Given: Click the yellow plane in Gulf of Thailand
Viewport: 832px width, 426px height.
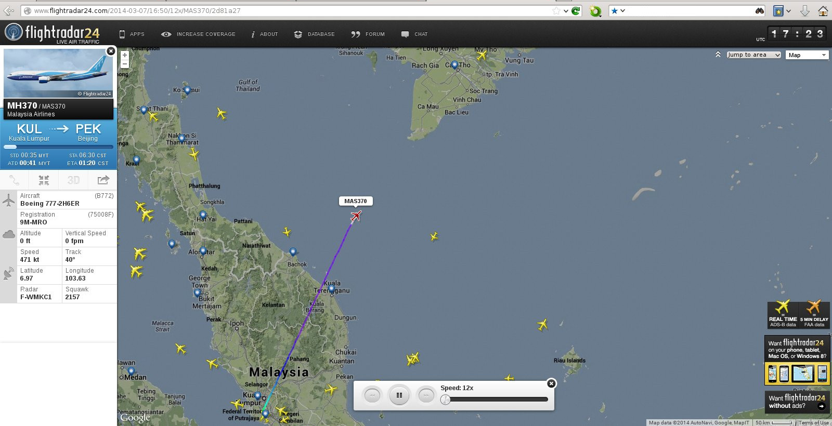Looking at the screenshot, I should (x=222, y=113).
